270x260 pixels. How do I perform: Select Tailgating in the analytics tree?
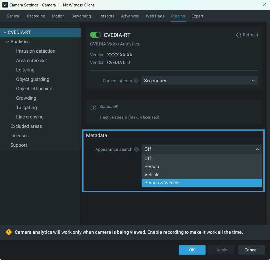click(27, 107)
